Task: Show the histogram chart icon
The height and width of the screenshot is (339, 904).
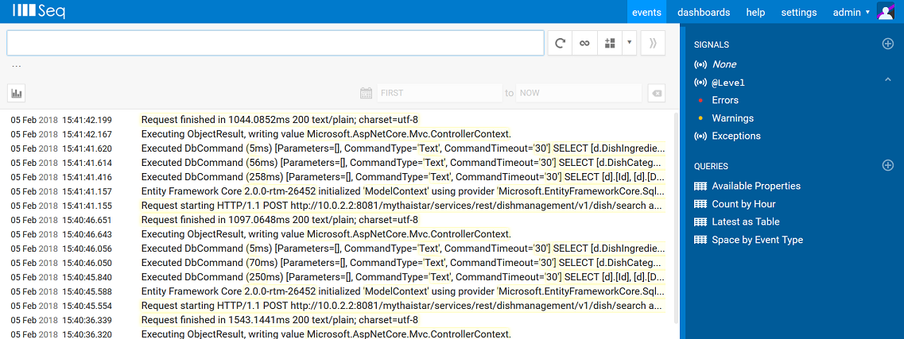Action: coord(16,93)
